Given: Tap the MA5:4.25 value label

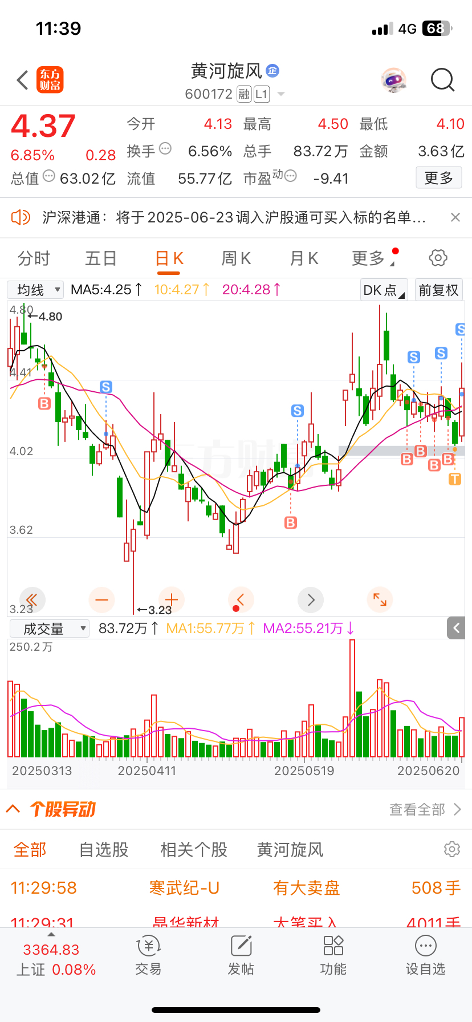Looking at the screenshot, I should (107, 290).
